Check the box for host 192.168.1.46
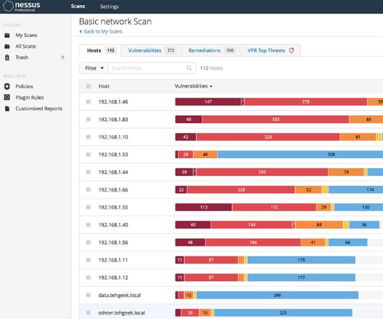Screen dimensions: 383x319 (88, 101)
